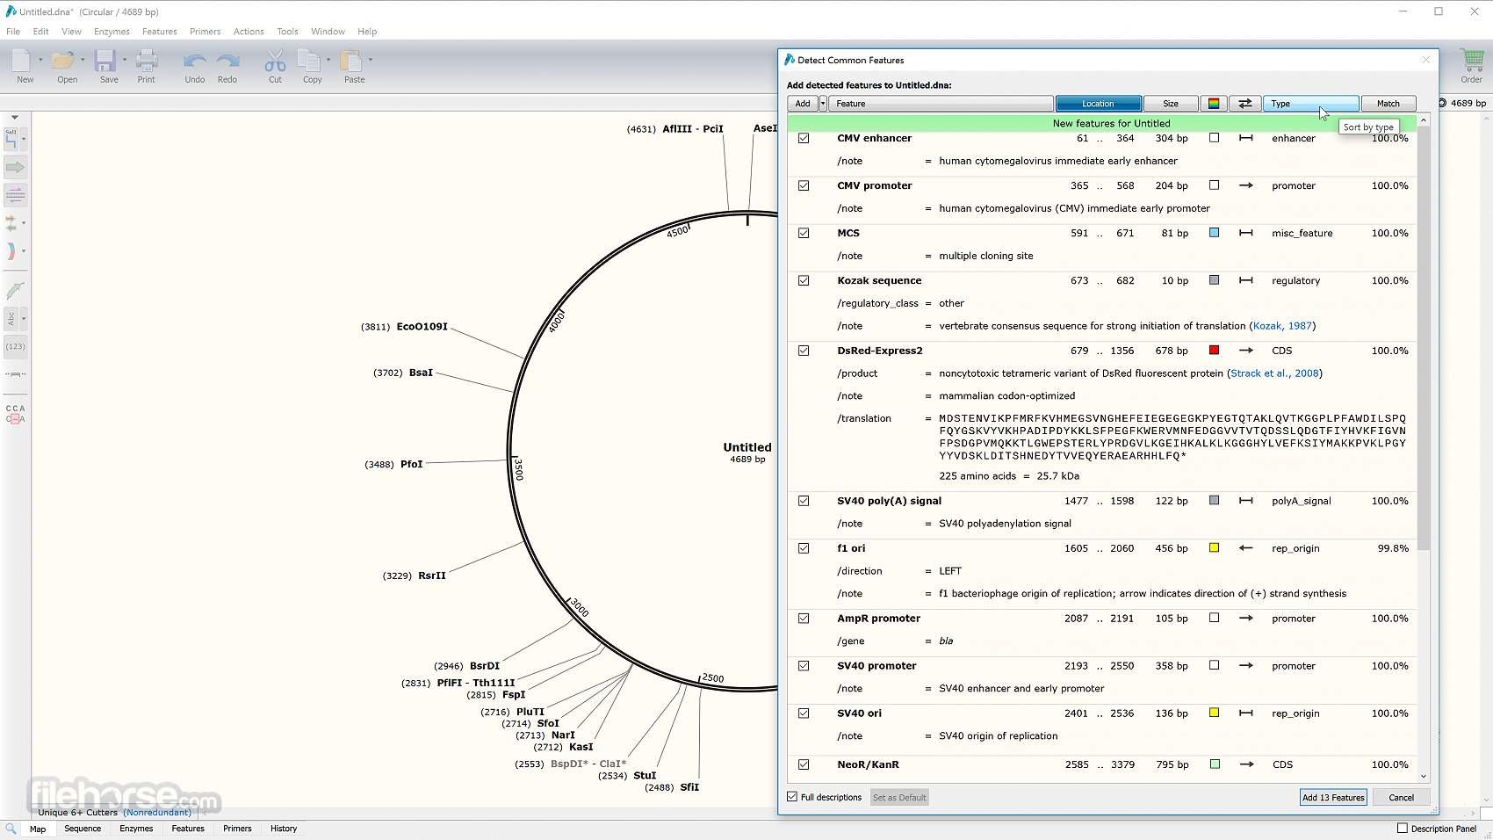Expand the Open button dropdown arrow
The height and width of the screenshot is (840, 1493).
83,60
